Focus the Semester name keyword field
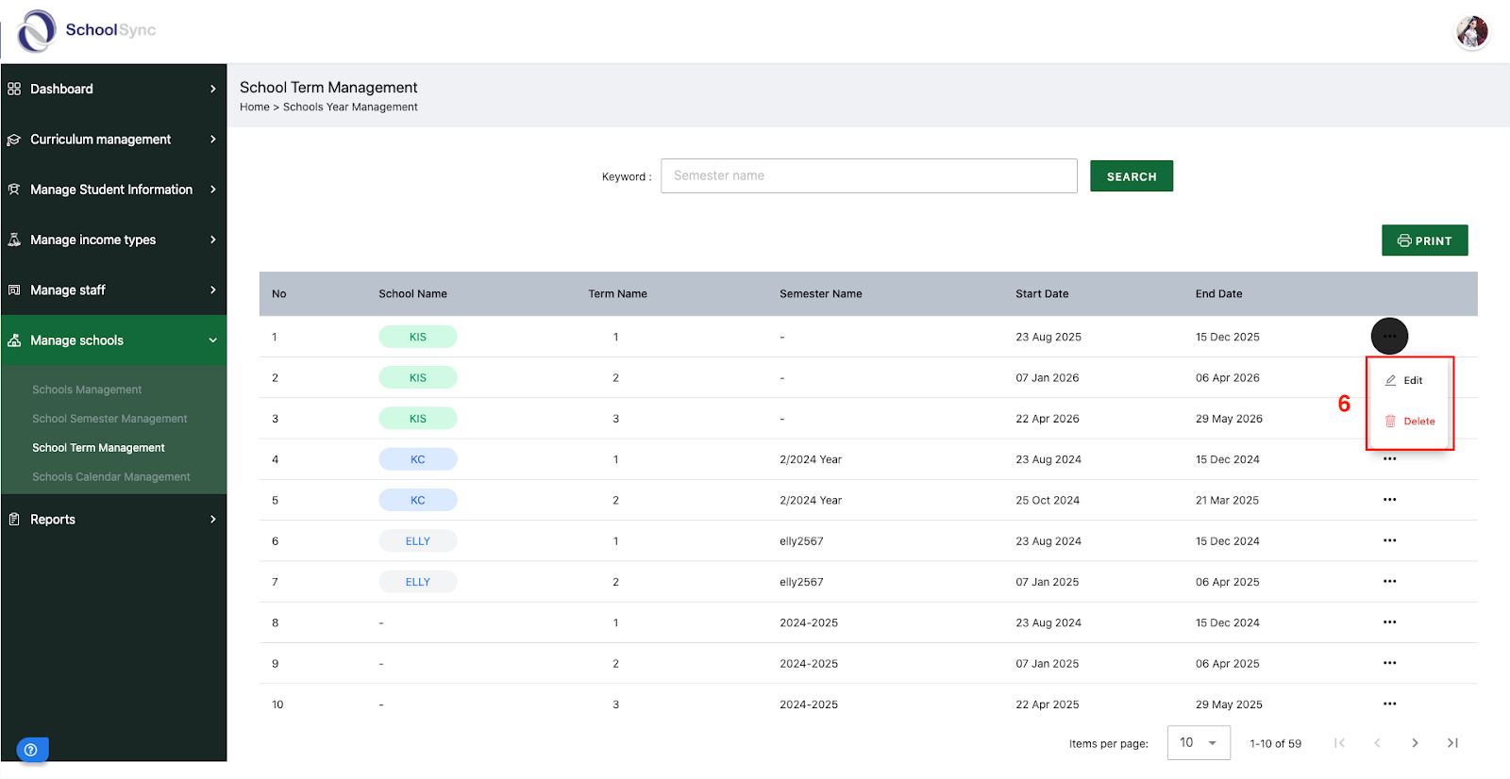 (x=869, y=175)
